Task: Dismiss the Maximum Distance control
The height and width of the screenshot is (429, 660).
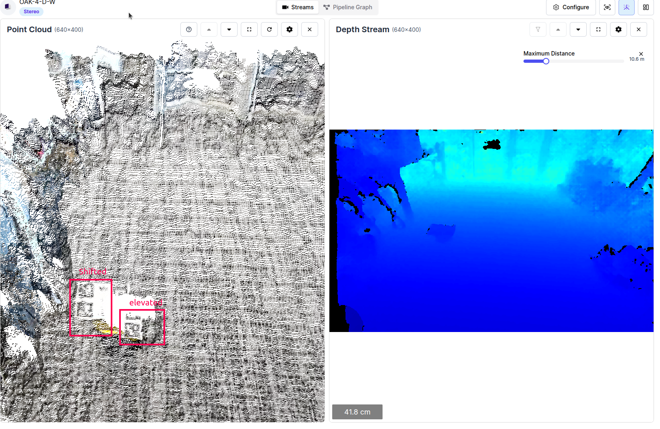Action: pyautogui.click(x=641, y=54)
